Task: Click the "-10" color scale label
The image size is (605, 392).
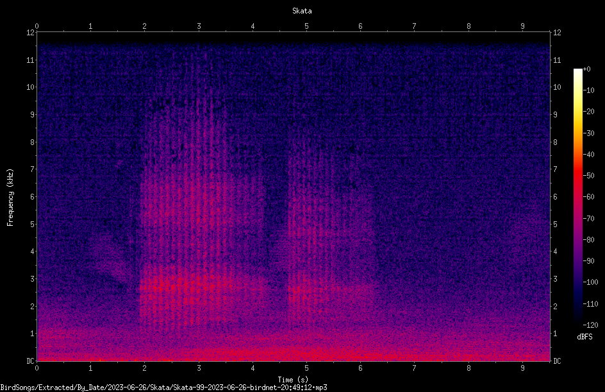Action: pyautogui.click(x=588, y=90)
